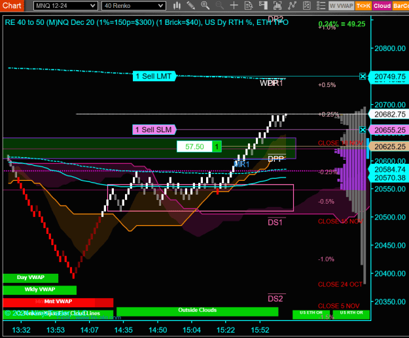The image size is (409, 338).
Task: Cancel the Sell SLM order with its X
Action: (x=363, y=130)
